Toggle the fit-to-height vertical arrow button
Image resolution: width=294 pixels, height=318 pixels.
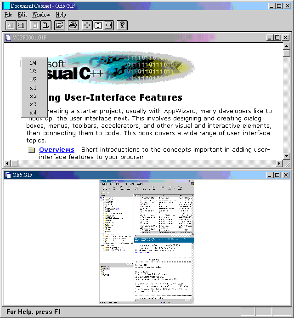(98, 25)
